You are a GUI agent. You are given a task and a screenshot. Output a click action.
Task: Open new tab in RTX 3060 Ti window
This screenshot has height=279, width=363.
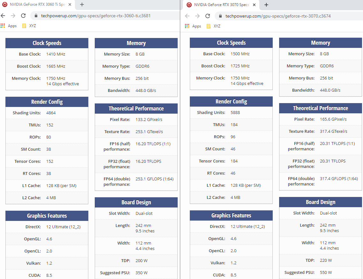[x=82, y=4]
